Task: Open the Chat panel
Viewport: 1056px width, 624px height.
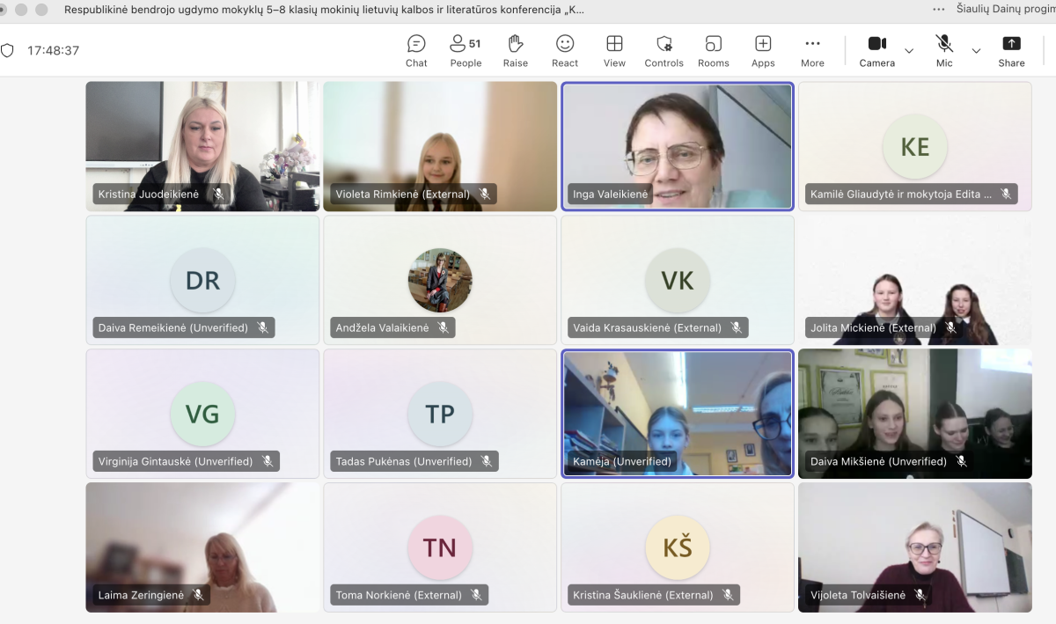Action: (416, 50)
